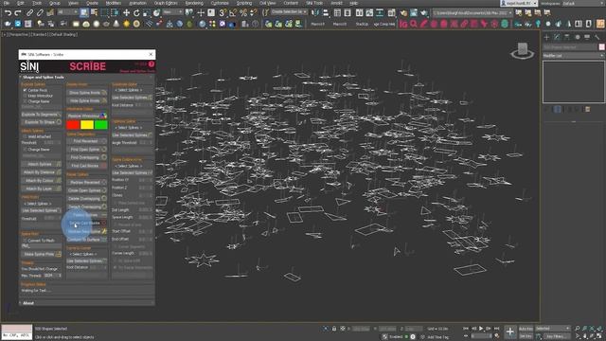Choose the Select and Move tool
The image size is (606, 341).
126,12
